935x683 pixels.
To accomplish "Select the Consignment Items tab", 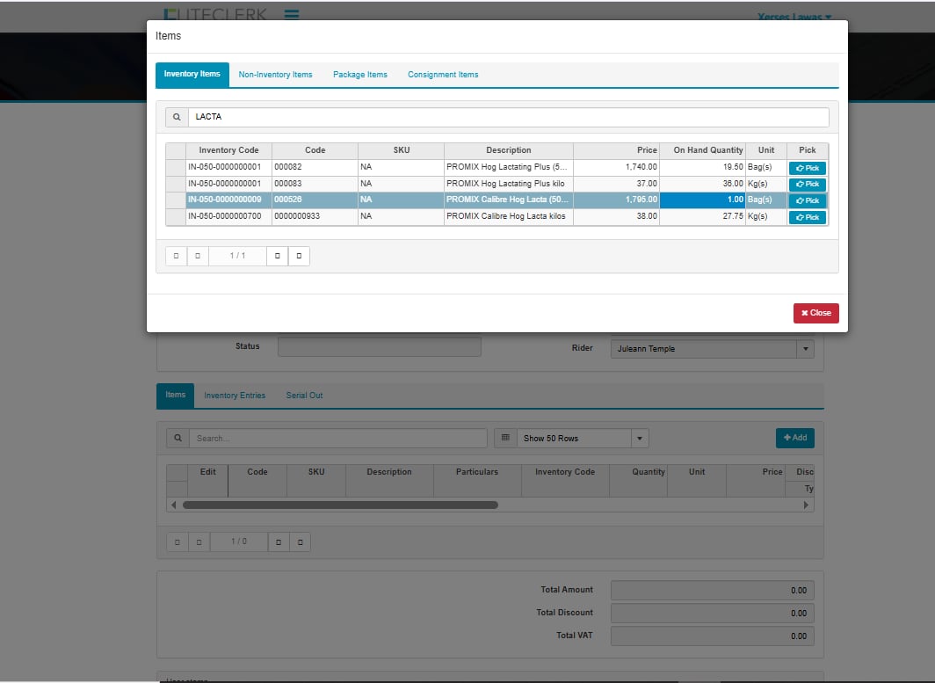I will [443, 75].
